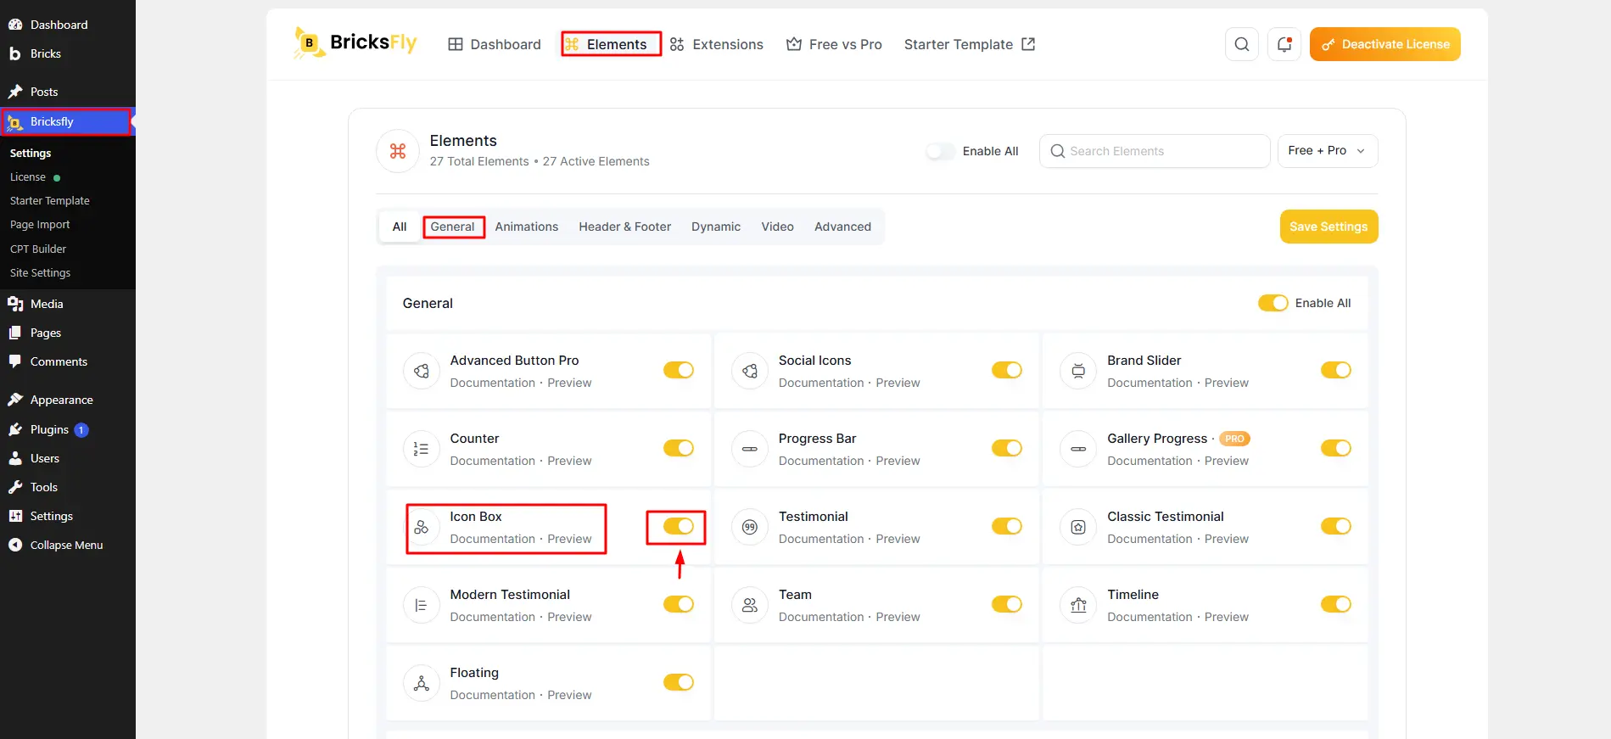Click the Deactivate License button
The height and width of the screenshot is (739, 1611).
coord(1384,44)
